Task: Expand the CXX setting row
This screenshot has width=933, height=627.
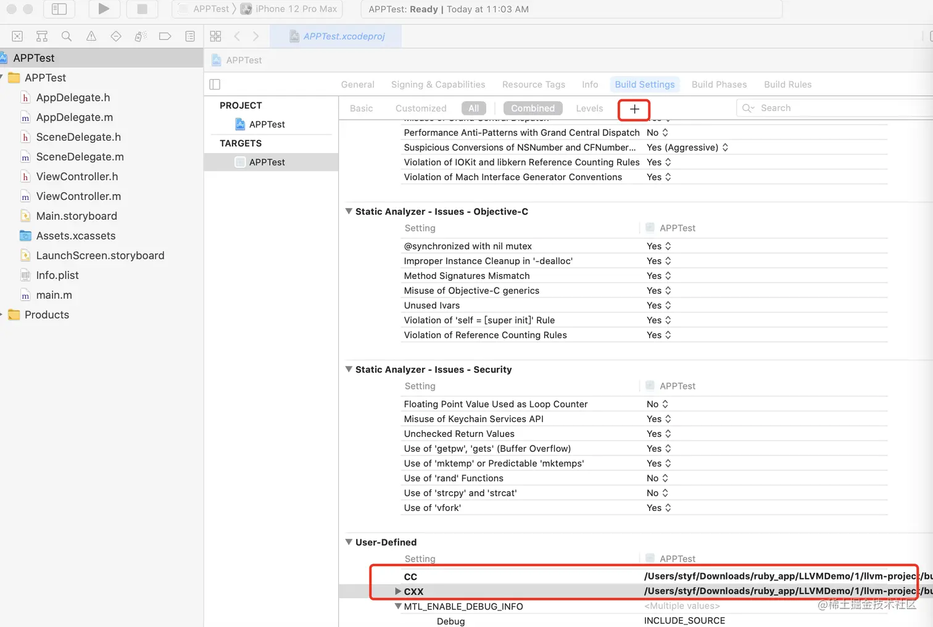Action: tap(398, 591)
